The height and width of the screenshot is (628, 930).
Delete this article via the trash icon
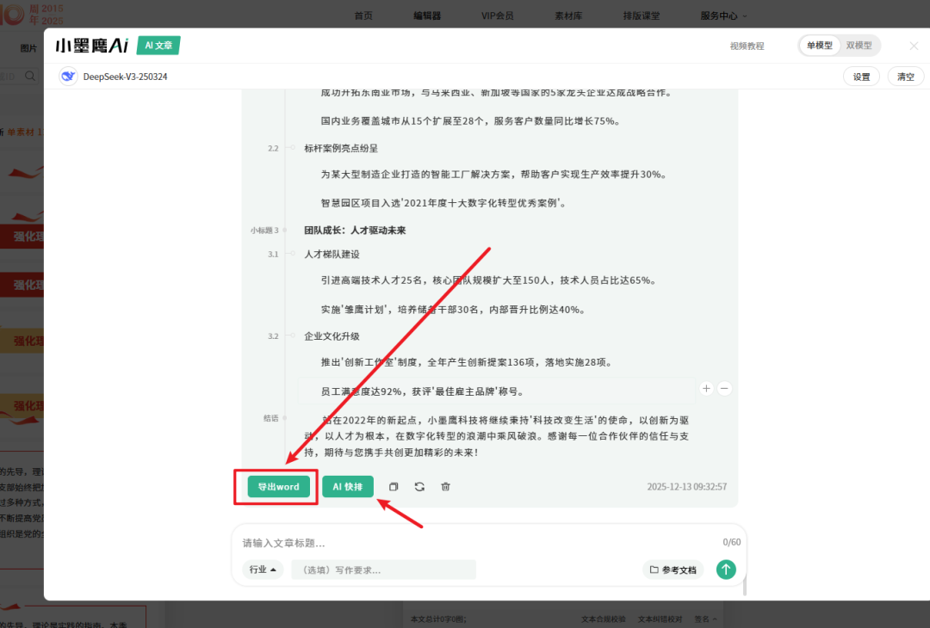tap(445, 486)
